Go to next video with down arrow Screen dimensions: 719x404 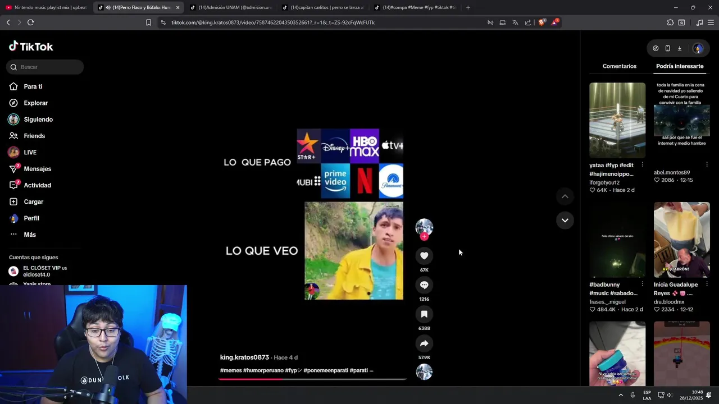point(565,220)
